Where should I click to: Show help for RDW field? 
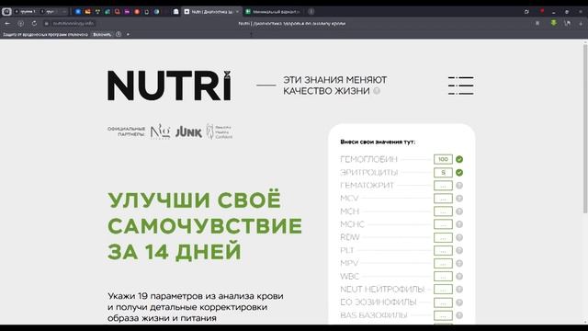point(459,237)
